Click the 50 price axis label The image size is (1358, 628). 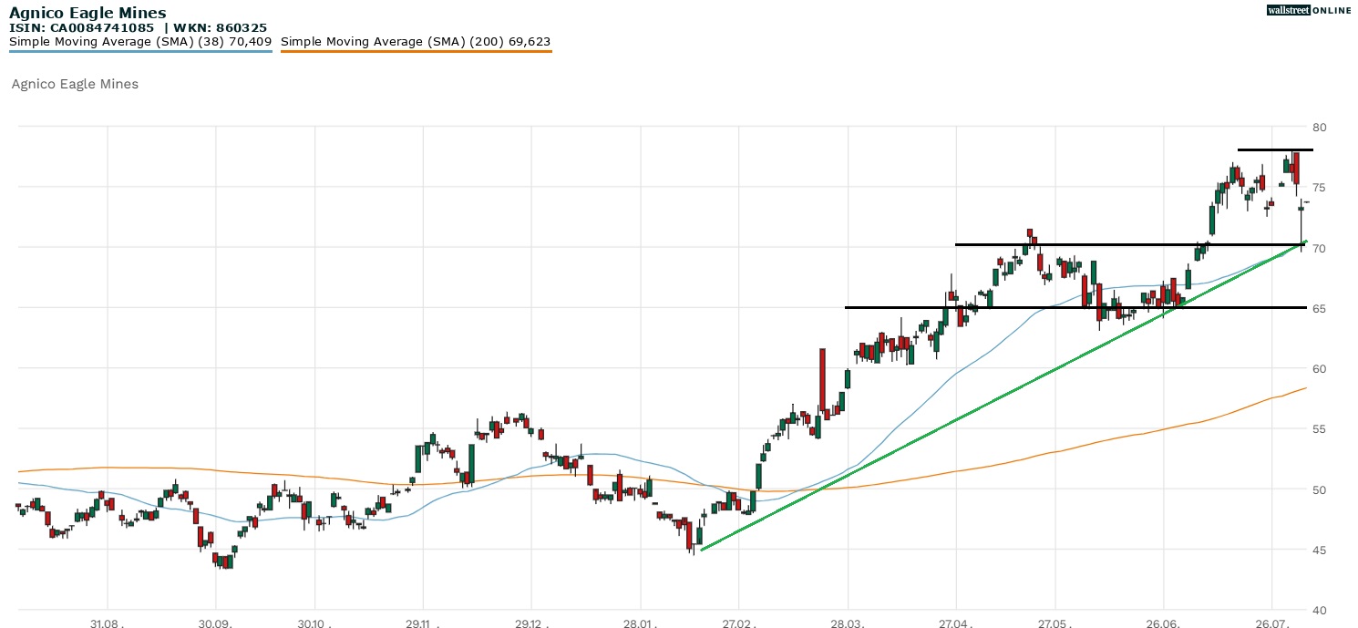tap(1320, 489)
